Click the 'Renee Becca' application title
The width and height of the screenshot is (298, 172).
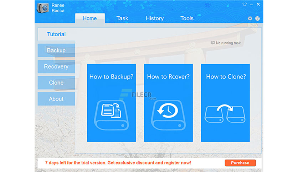58,8
